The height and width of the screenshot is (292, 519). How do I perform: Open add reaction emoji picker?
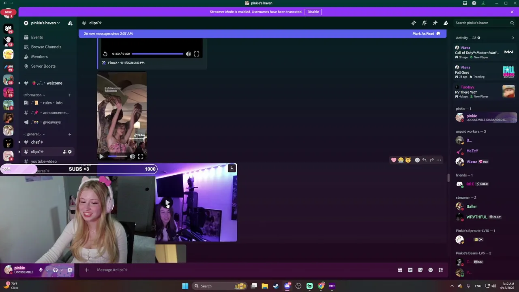point(417,160)
